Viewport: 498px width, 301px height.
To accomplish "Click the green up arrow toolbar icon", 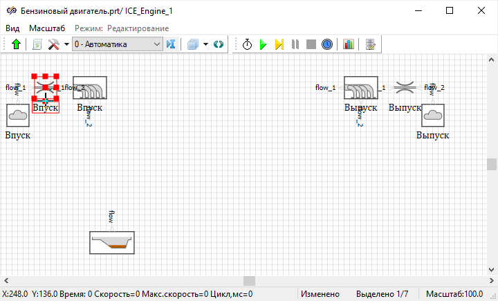I will point(16,44).
